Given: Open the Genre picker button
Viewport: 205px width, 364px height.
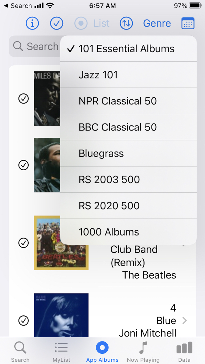Looking at the screenshot, I should (157, 23).
